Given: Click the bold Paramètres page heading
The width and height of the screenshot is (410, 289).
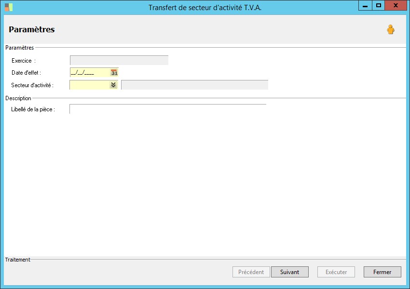Looking at the screenshot, I should (x=32, y=29).
